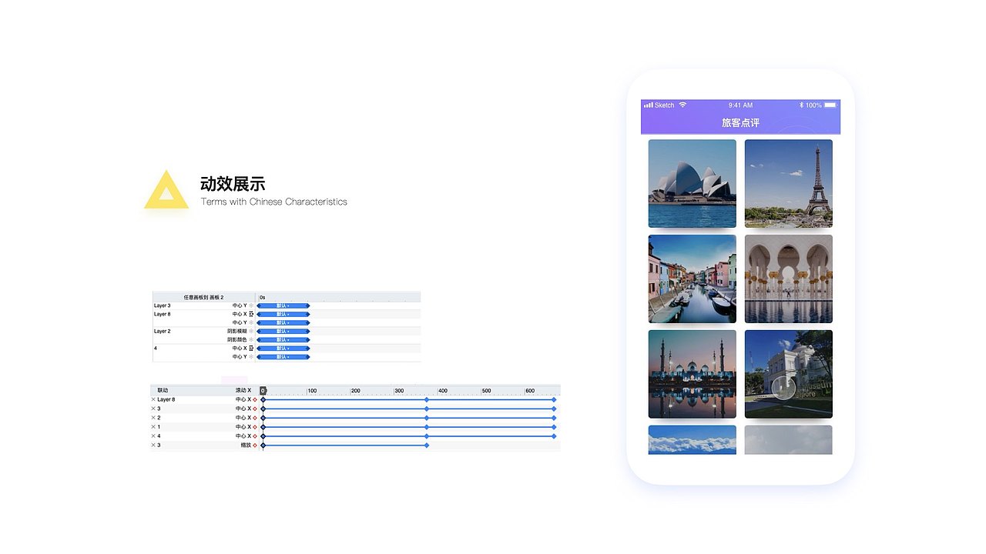
Task: Click the X icon of row 3 with 中心 X
Action: (x=153, y=409)
